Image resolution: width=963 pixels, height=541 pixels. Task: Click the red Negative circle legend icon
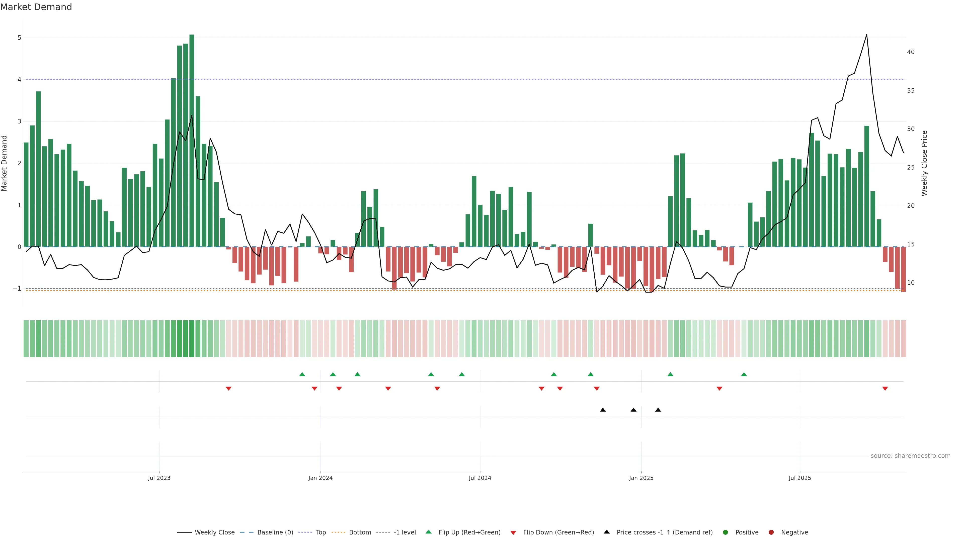tap(771, 532)
